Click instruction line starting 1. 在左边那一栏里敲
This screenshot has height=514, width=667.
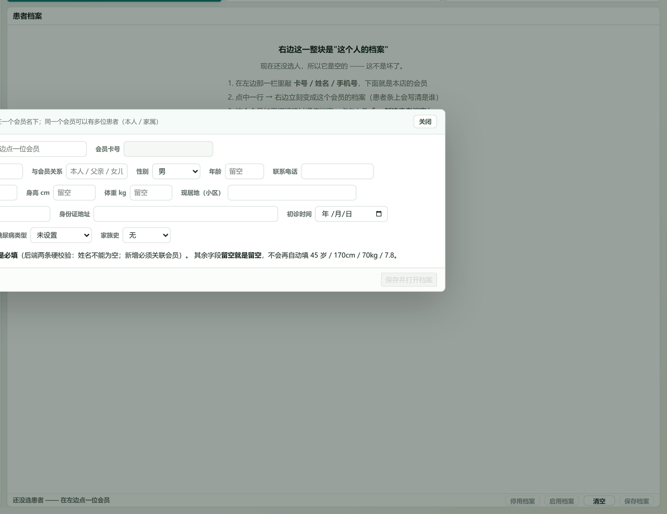pyautogui.click(x=327, y=83)
